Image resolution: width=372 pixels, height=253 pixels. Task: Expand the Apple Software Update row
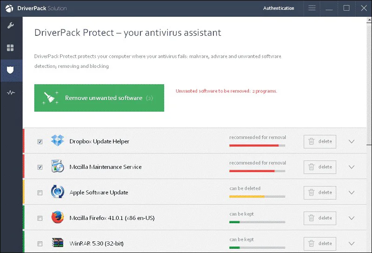351,193
